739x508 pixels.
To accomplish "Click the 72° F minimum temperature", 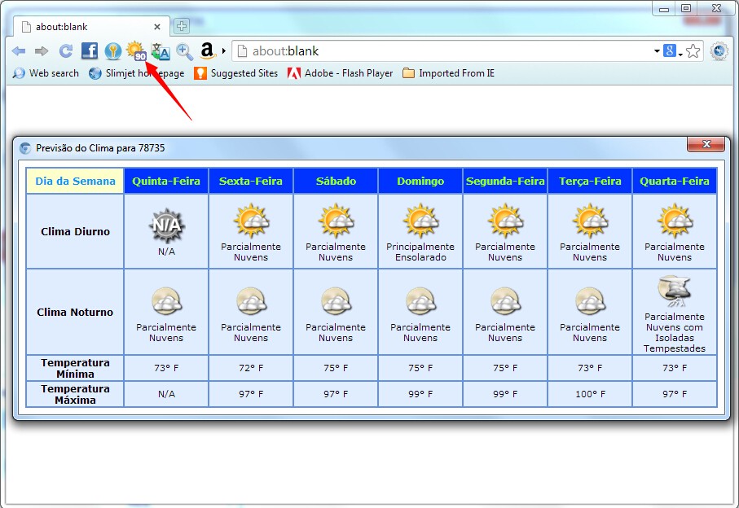I will coord(251,368).
